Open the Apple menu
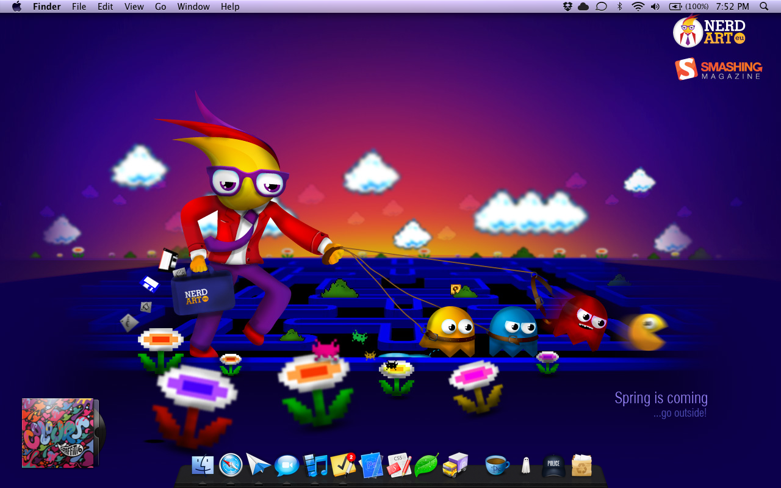This screenshot has height=488, width=781. click(x=16, y=7)
